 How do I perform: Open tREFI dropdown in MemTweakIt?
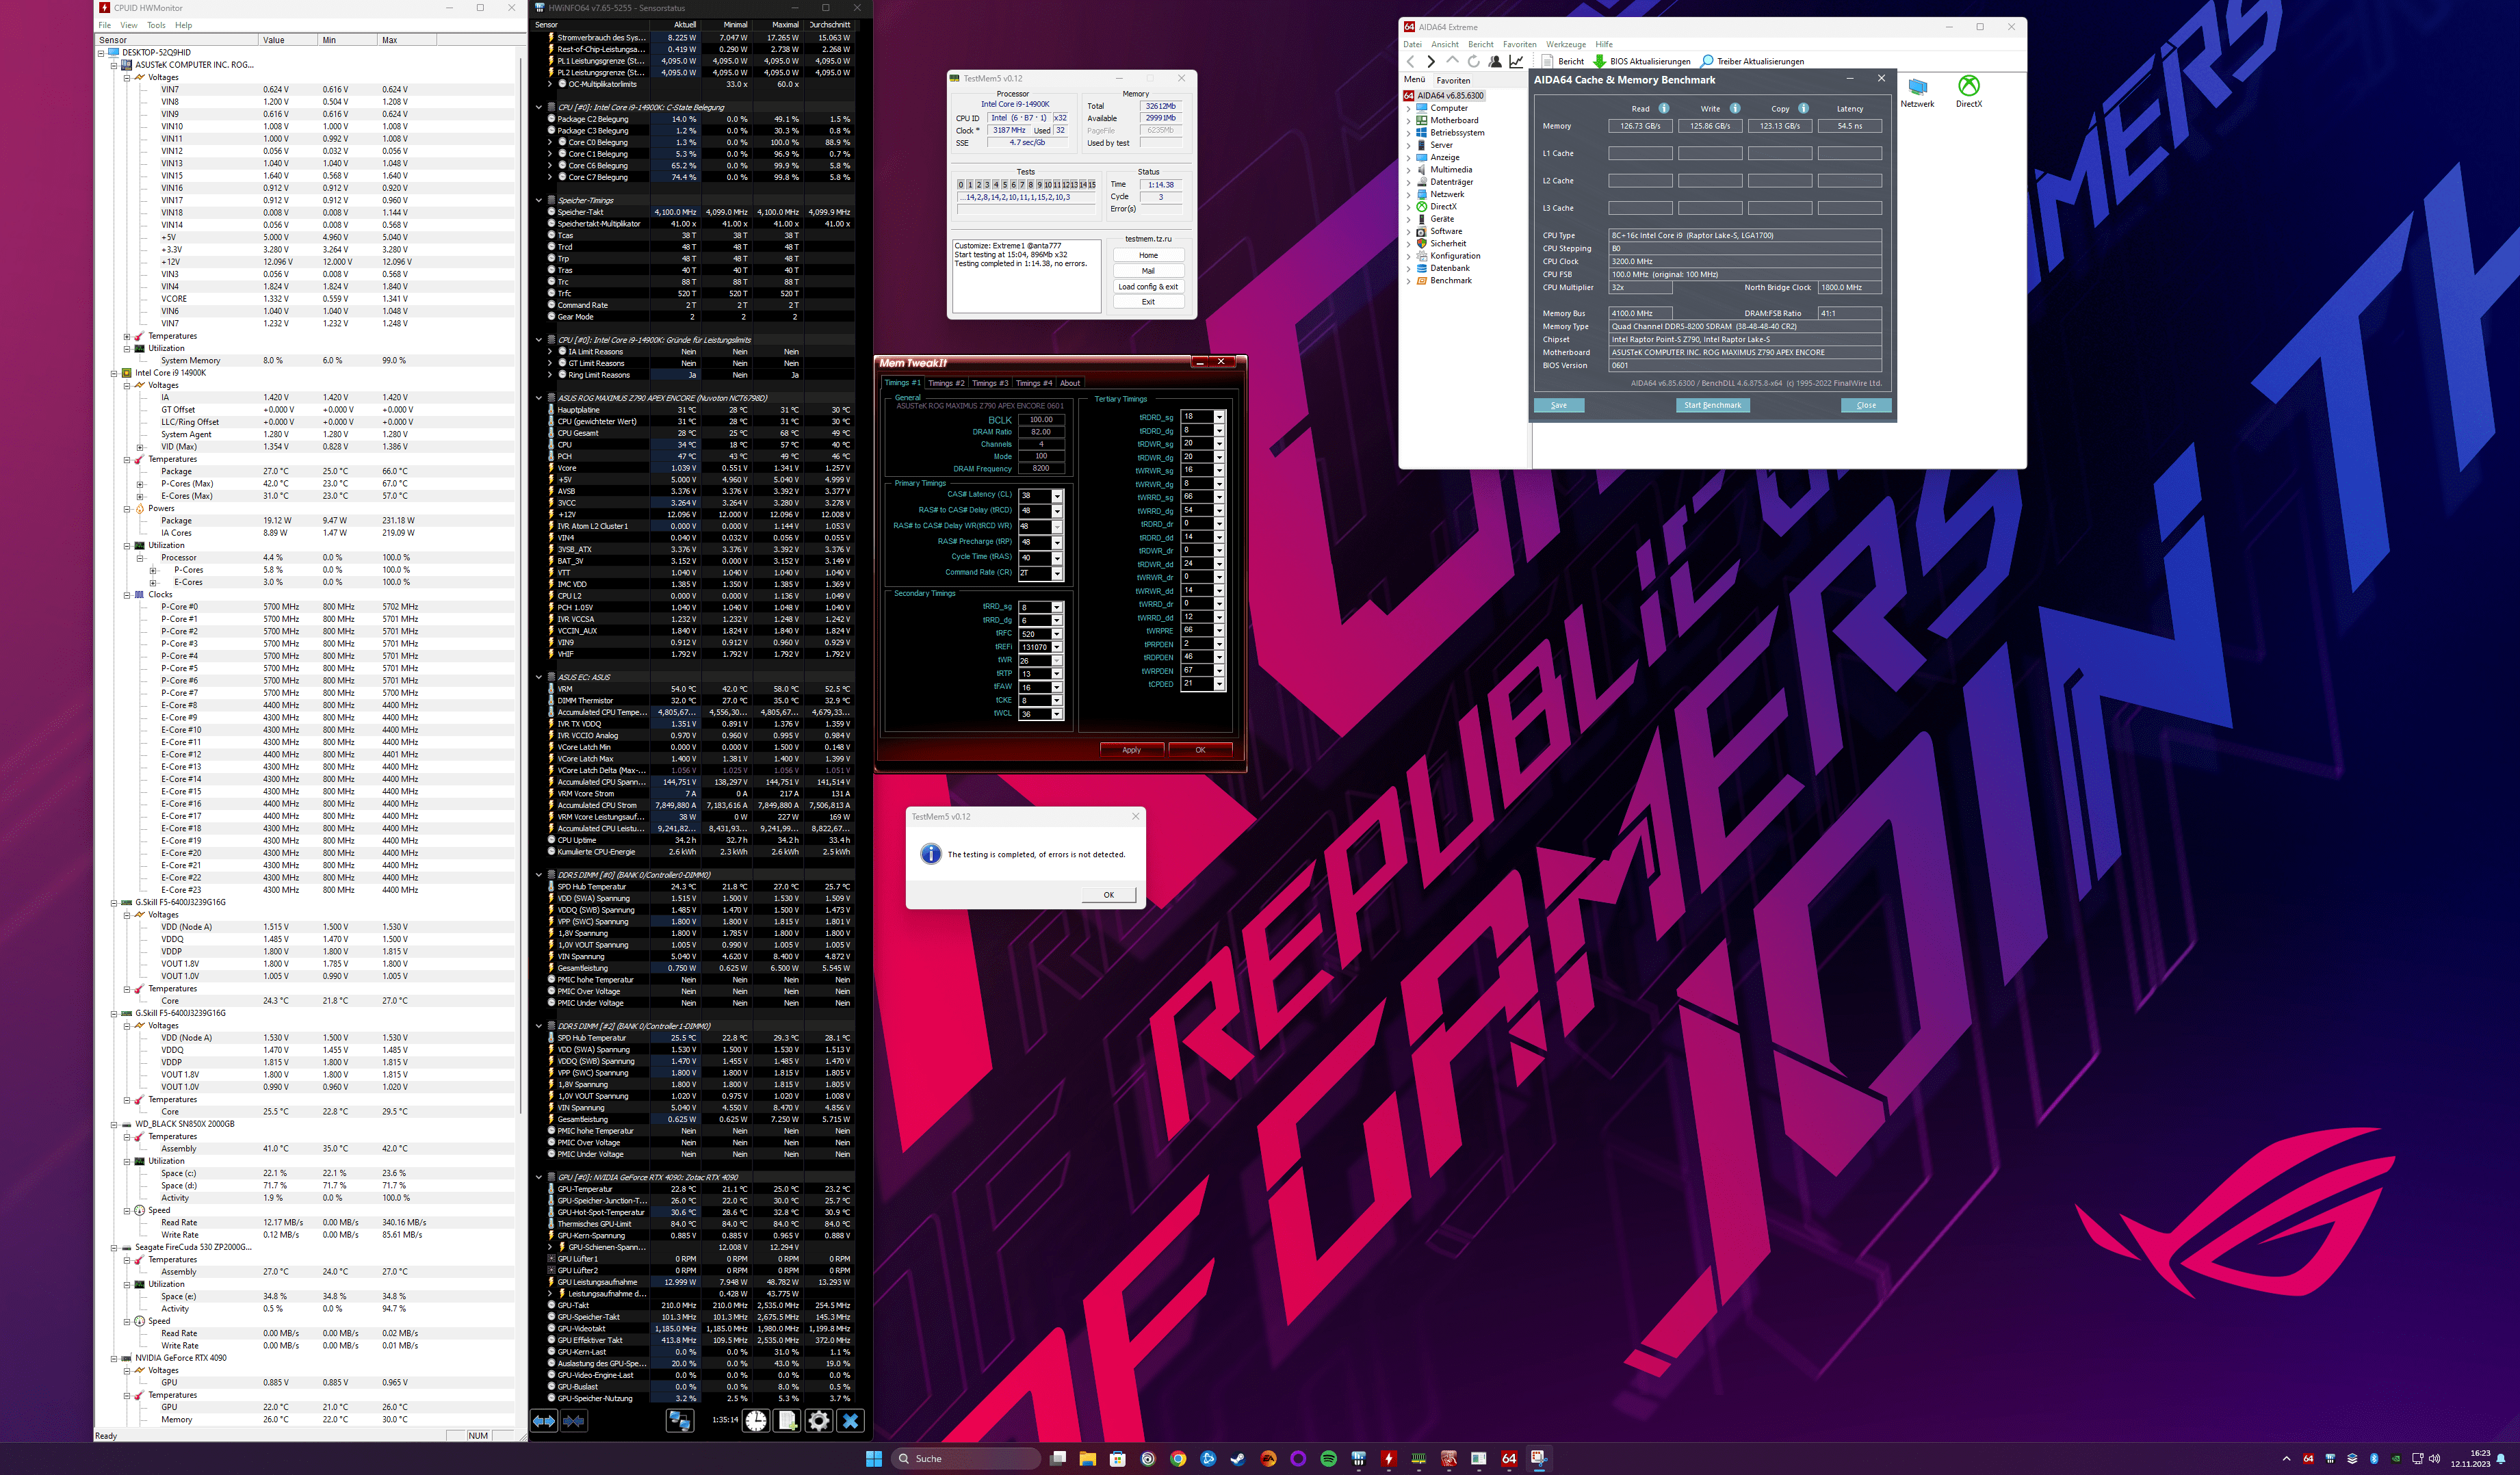click(1057, 647)
